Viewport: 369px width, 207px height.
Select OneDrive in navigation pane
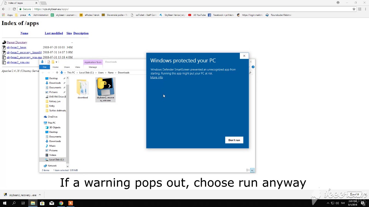coord(50,117)
